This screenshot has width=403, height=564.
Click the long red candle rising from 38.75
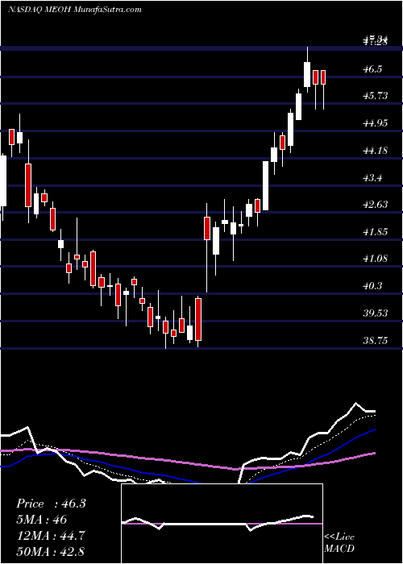click(198, 319)
